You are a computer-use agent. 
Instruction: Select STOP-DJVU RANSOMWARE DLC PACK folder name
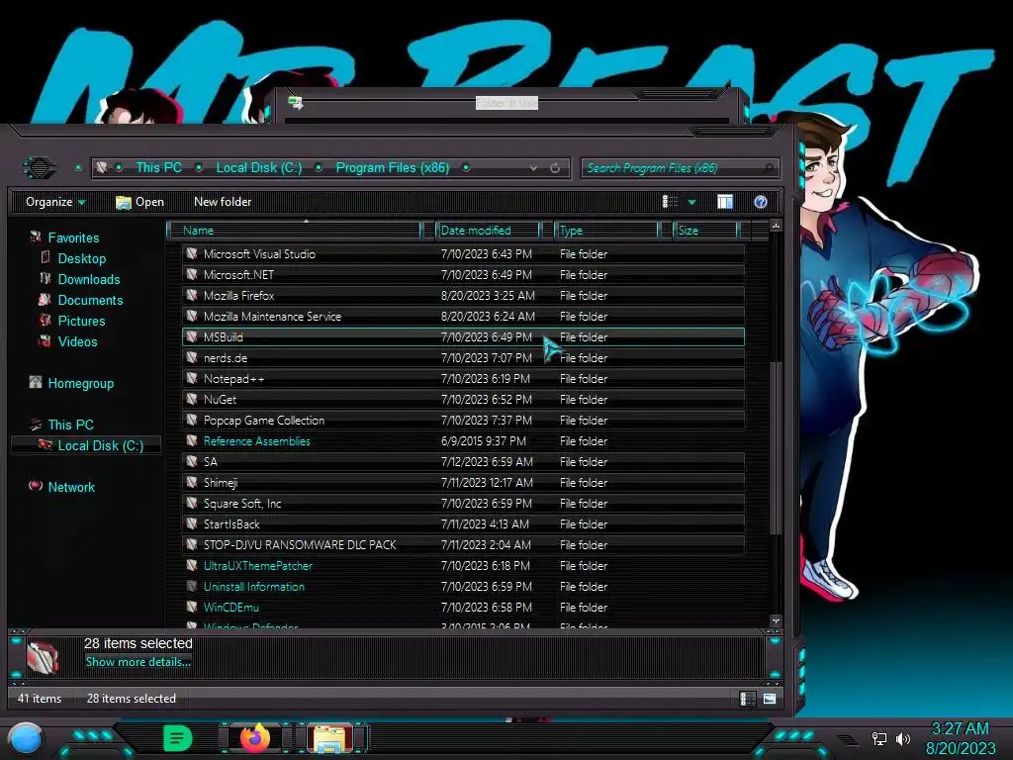point(300,545)
